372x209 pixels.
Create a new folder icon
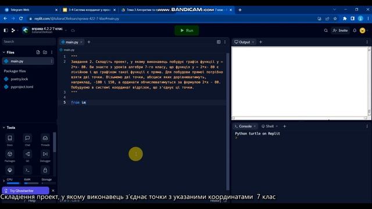(45, 52)
